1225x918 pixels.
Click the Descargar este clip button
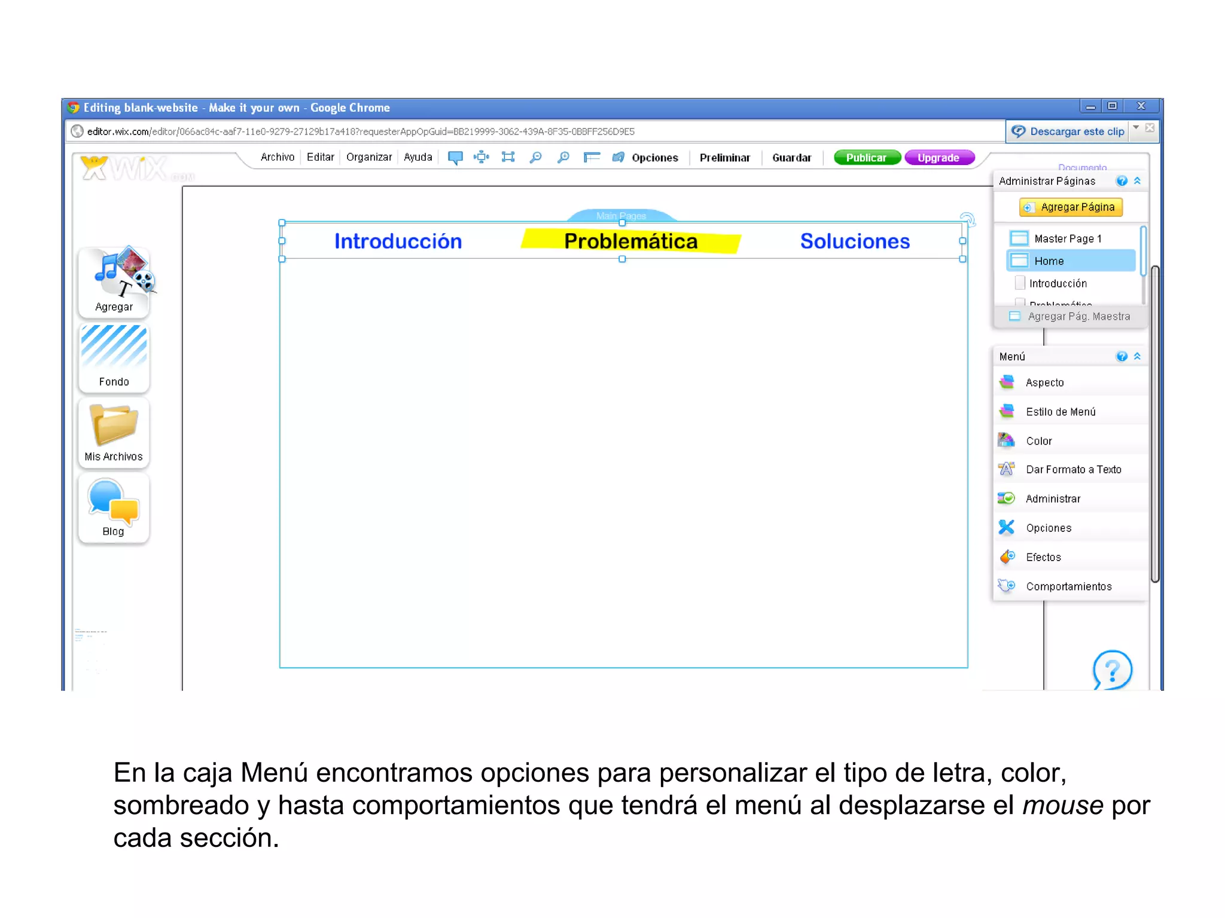pyautogui.click(x=1068, y=131)
